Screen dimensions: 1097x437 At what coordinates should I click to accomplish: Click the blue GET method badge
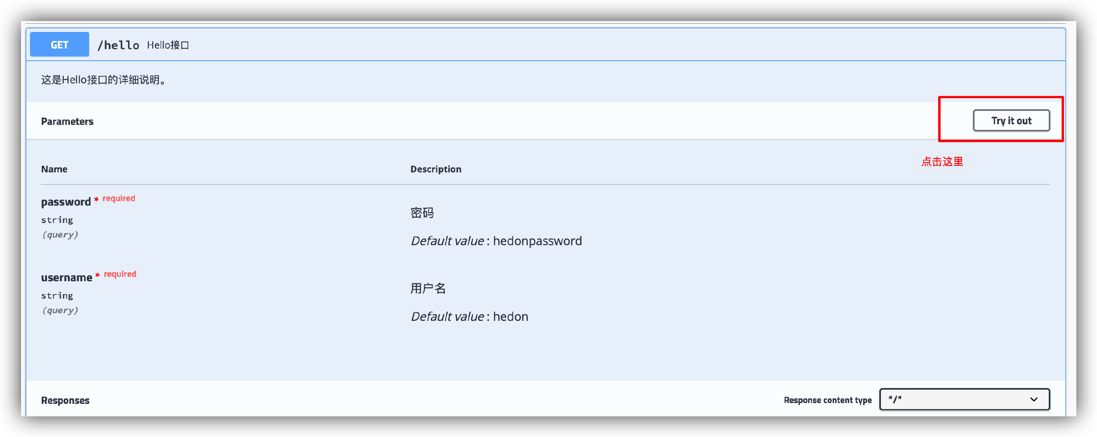(59, 44)
